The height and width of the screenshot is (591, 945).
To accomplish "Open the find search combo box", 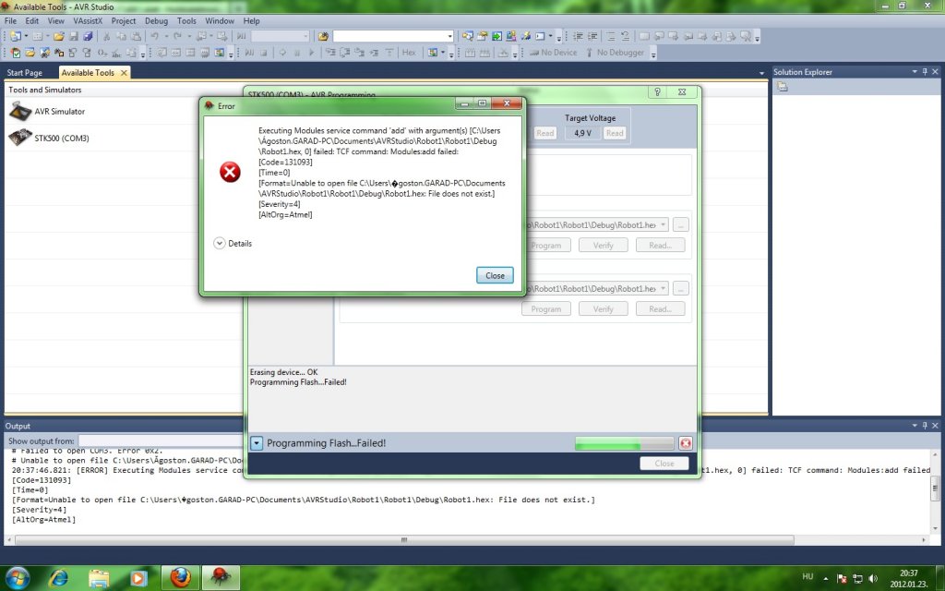I will pos(393,36).
